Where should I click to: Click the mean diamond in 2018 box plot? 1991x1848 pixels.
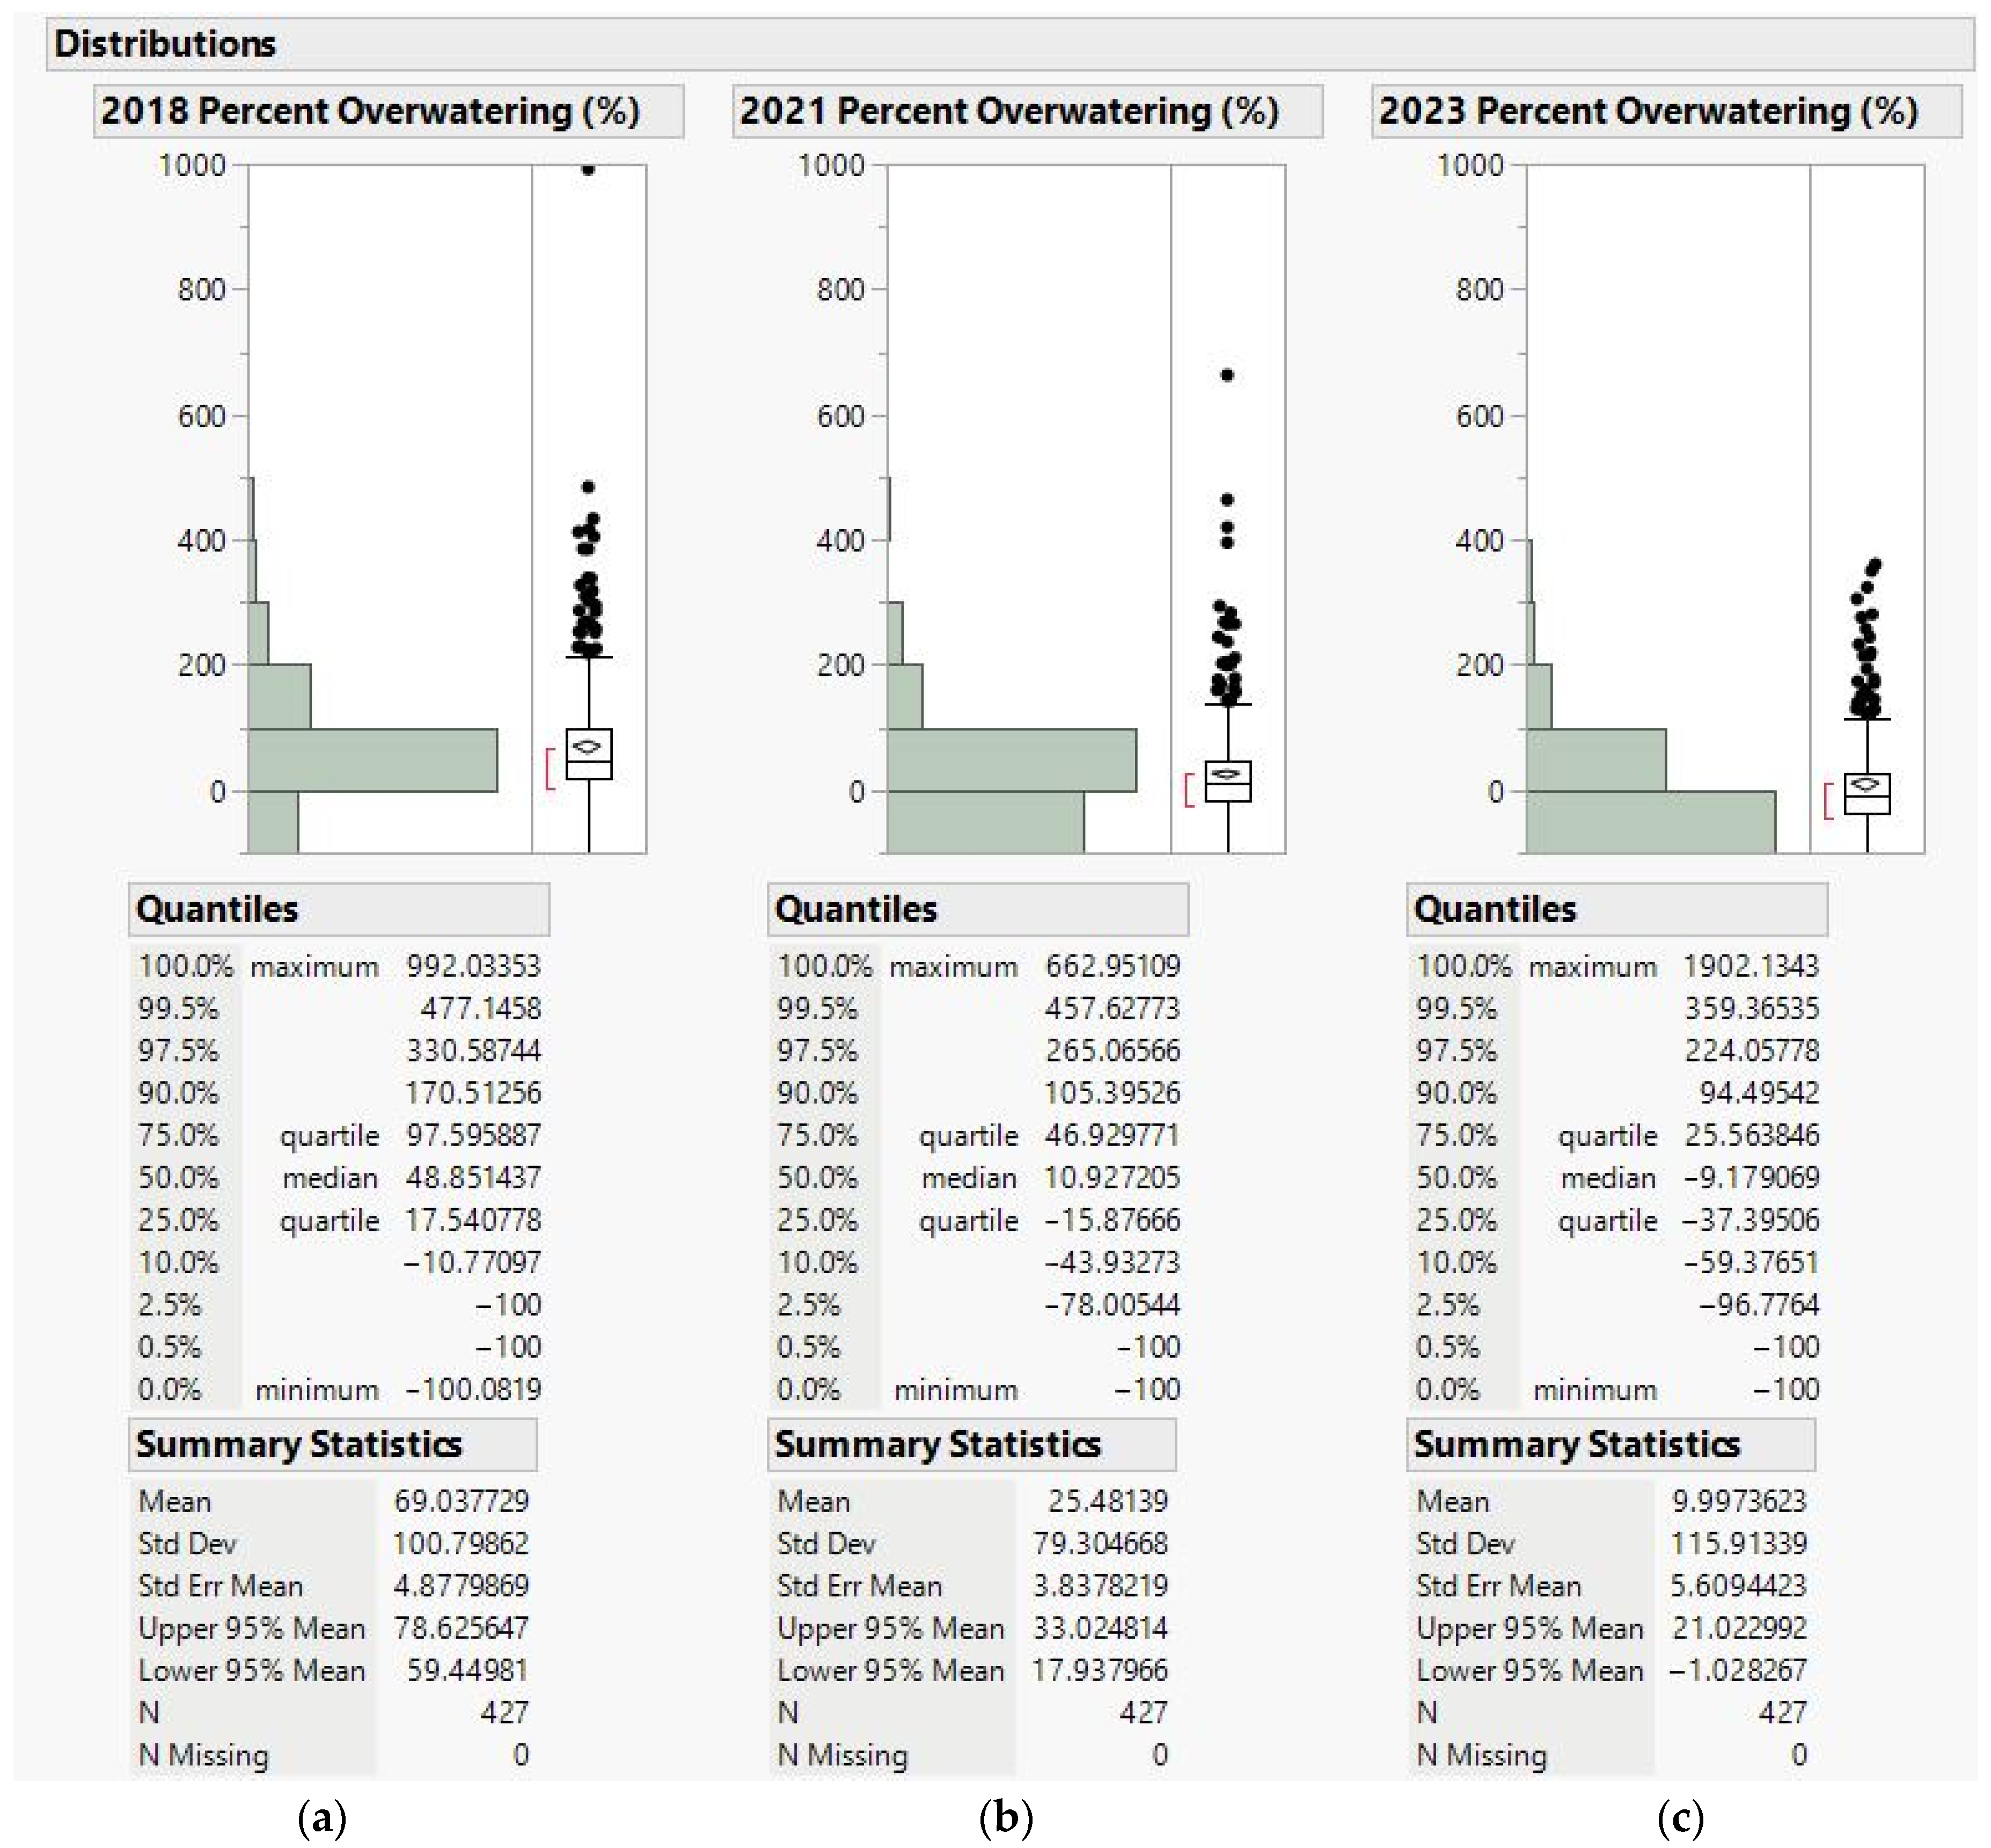tap(587, 746)
